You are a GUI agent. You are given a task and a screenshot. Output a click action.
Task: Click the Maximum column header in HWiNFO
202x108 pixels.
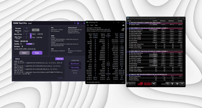pyautogui.click(x=171, y=21)
